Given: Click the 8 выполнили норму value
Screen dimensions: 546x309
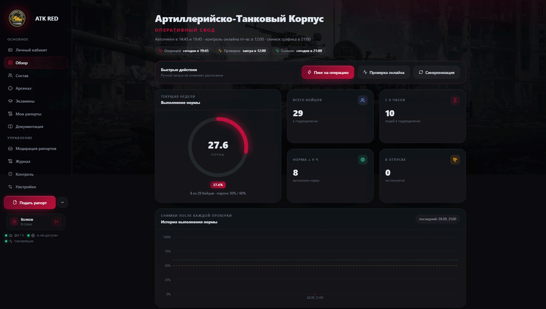Looking at the screenshot, I should (x=296, y=173).
